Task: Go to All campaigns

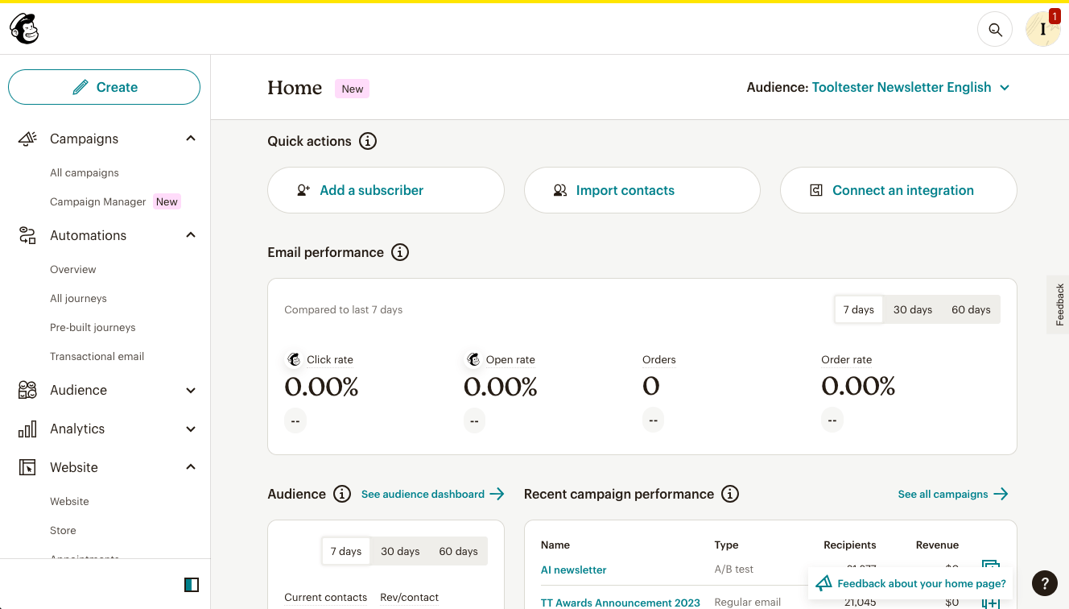Action: coord(84,172)
